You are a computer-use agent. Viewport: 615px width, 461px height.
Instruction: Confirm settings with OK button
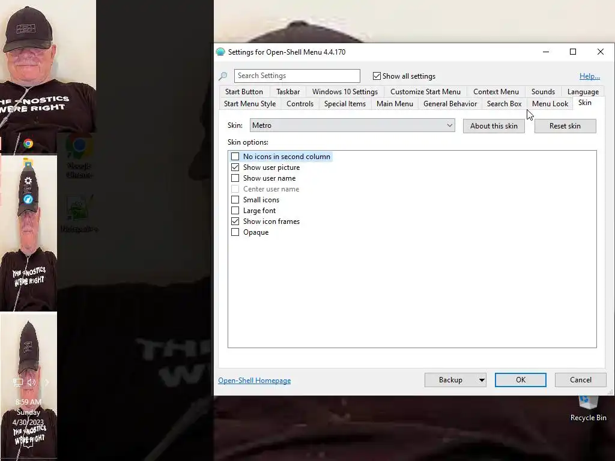tap(521, 380)
